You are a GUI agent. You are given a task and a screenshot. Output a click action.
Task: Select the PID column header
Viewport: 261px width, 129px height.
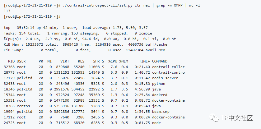pos(11,61)
